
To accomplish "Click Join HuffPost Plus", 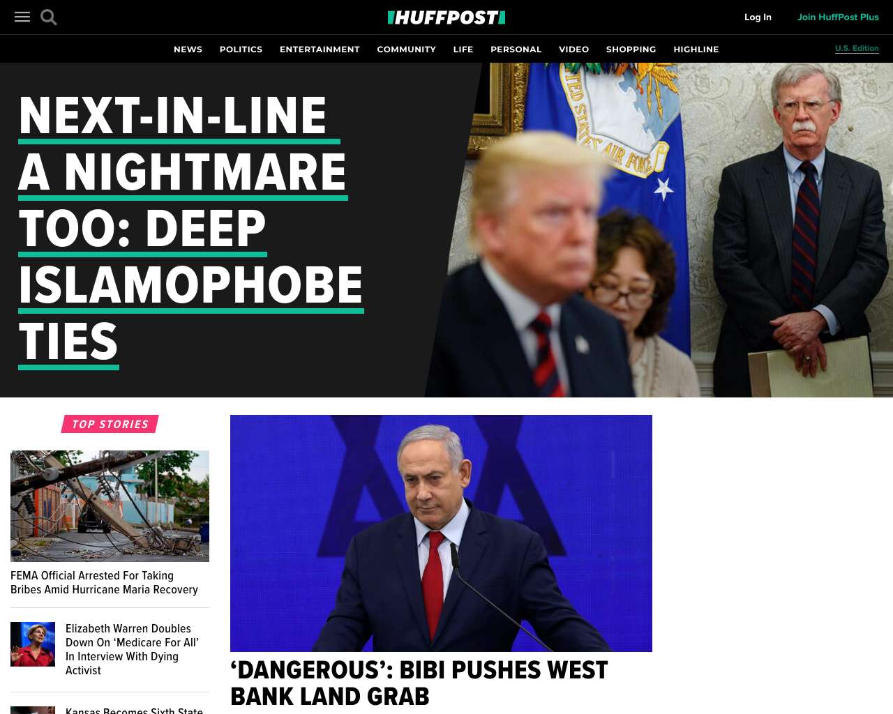I will pyautogui.click(x=838, y=17).
